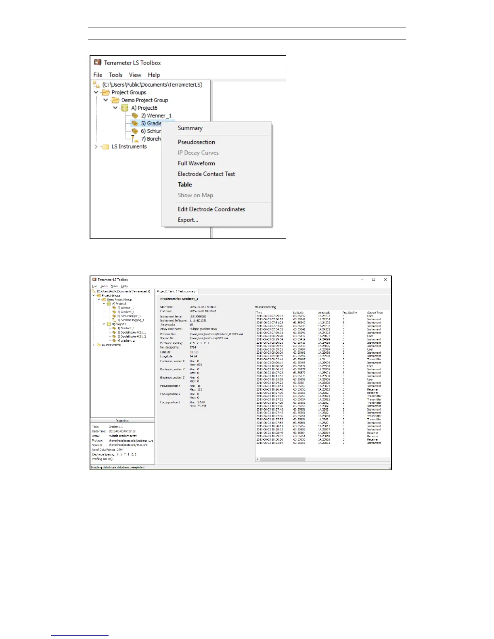Open Help menu in summary window
Viewport: 494px width, 639px height.
[x=124, y=286]
